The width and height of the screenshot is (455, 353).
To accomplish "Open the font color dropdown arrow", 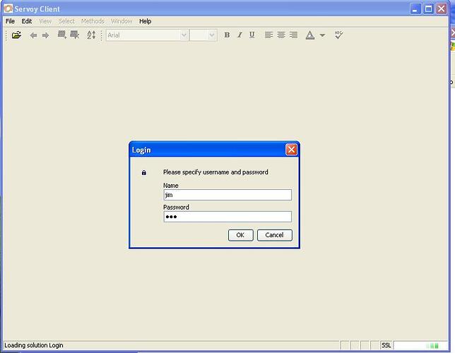I will click(x=322, y=35).
